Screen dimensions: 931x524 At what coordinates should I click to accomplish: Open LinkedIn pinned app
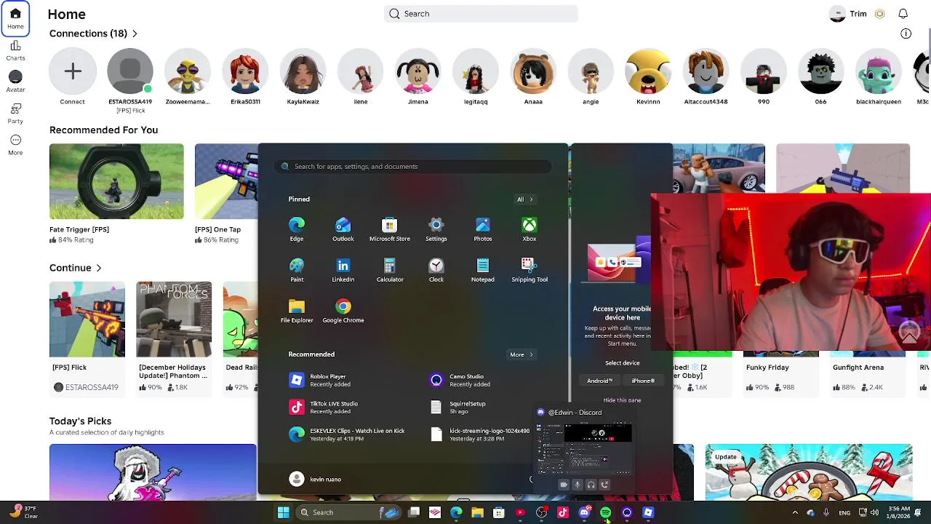point(343,270)
